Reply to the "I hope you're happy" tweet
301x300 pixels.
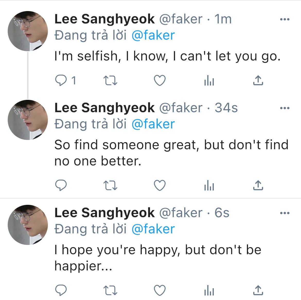(61, 290)
